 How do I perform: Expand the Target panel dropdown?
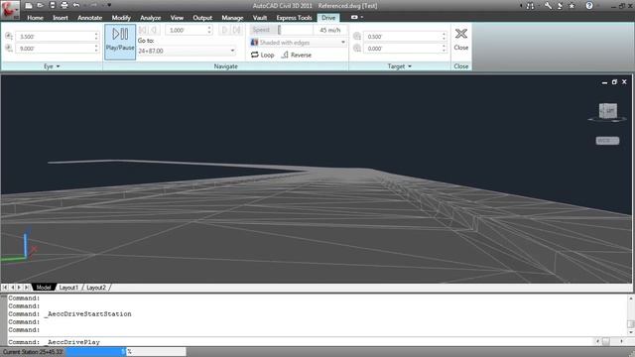(x=399, y=66)
